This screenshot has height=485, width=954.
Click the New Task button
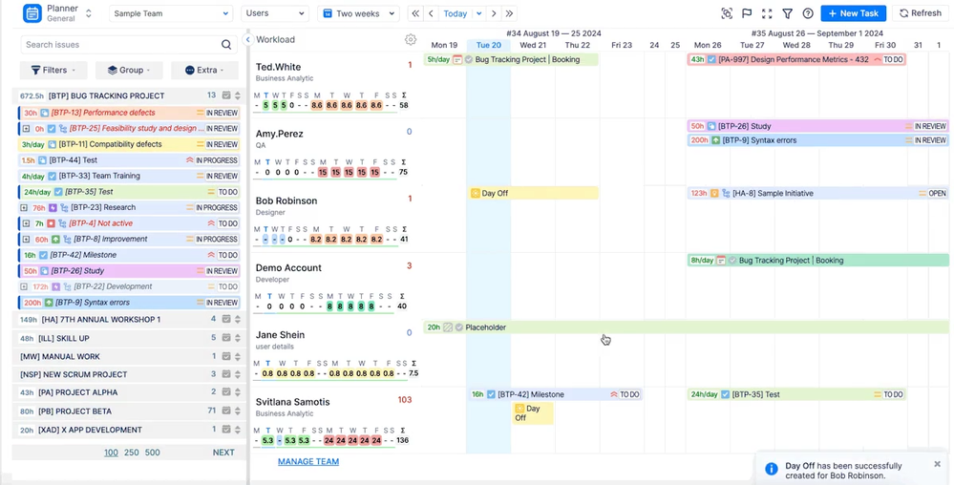tap(853, 13)
